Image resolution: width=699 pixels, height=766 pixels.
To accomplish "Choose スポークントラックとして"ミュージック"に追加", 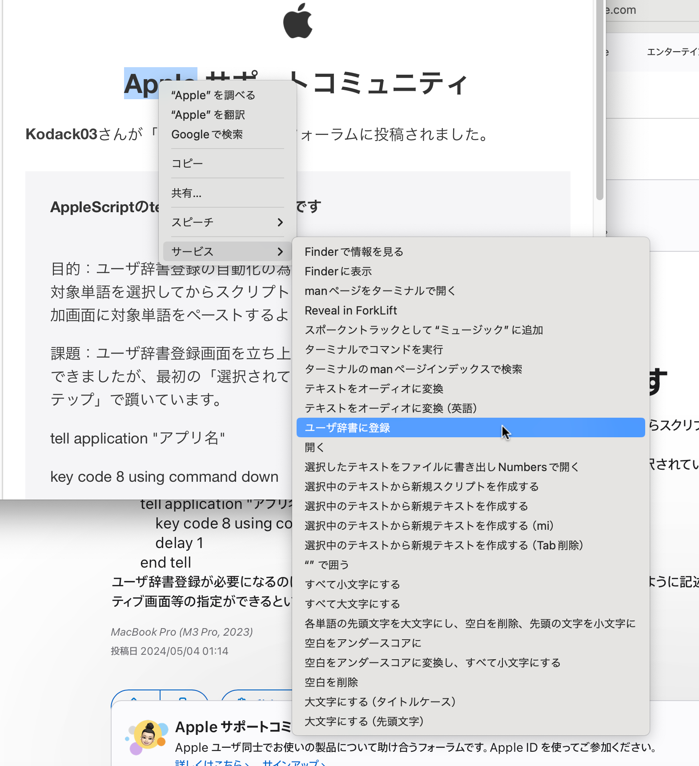I will coord(471,330).
